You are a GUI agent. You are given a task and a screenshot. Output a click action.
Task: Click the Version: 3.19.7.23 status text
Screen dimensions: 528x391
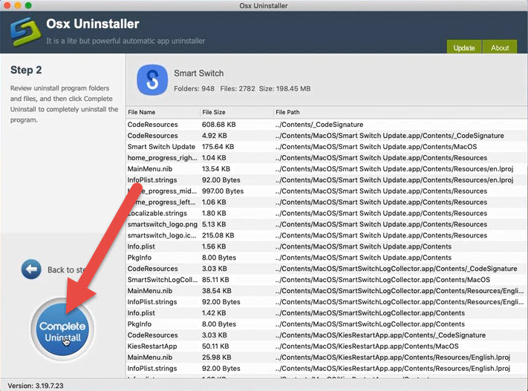tap(36, 386)
